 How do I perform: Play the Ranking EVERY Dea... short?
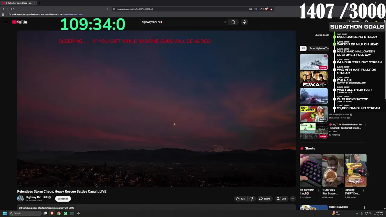pyautogui.click(x=356, y=170)
